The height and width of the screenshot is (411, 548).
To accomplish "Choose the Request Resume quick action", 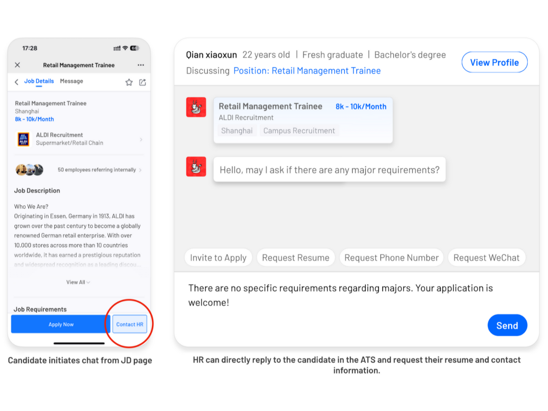I will coord(296,258).
